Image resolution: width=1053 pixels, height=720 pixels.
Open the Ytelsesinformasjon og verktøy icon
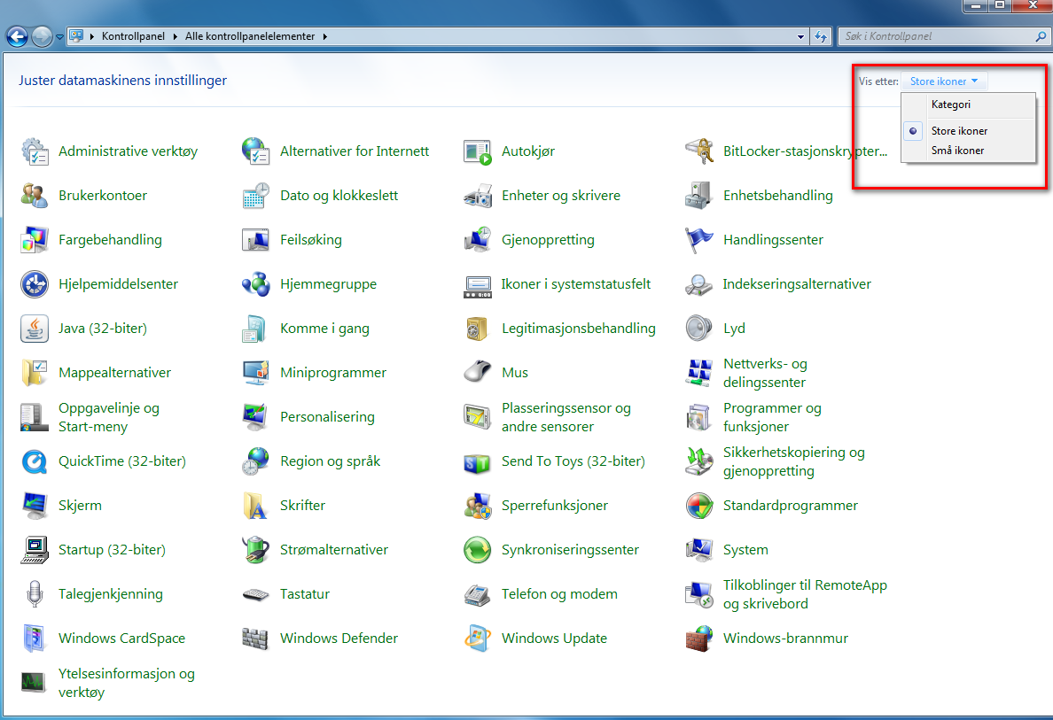(x=35, y=683)
